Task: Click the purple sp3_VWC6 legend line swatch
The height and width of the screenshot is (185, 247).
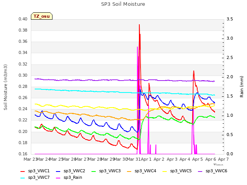Action: [200, 172]
